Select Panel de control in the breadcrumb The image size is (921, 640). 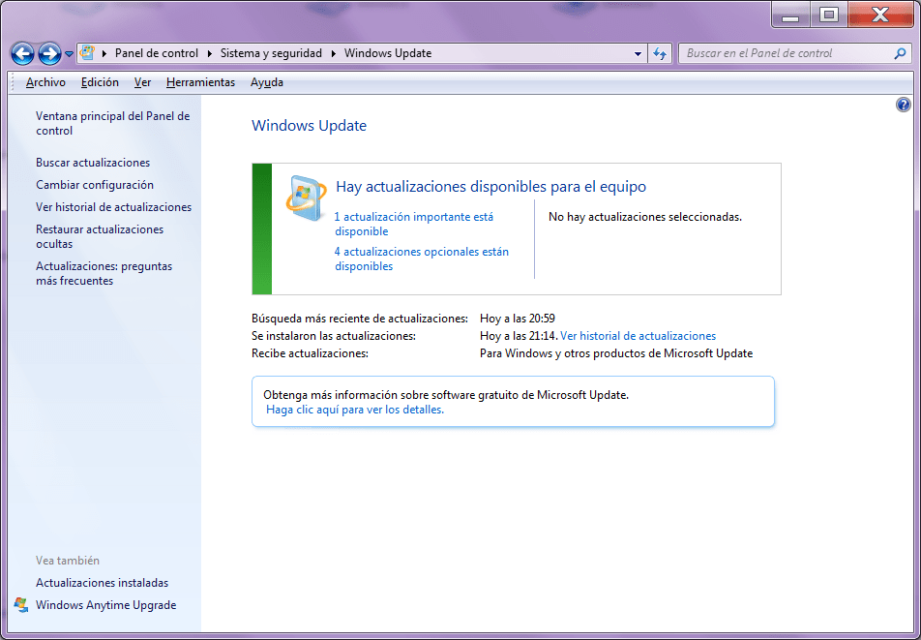[x=157, y=53]
